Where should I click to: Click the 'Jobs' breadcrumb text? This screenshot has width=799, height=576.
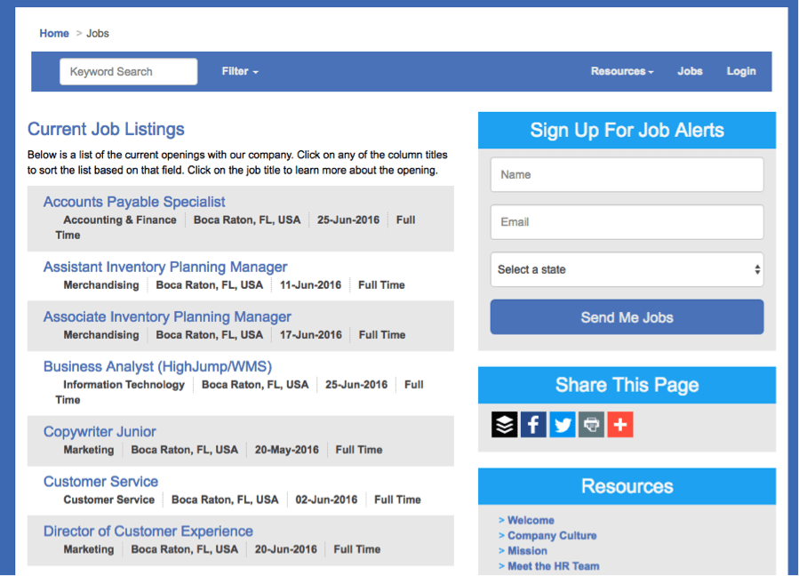98,33
